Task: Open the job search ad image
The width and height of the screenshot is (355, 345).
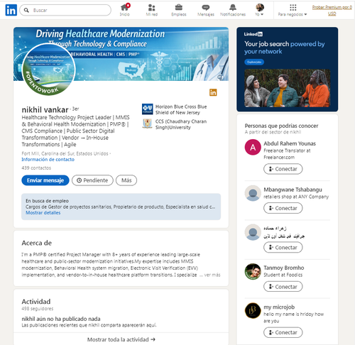Action: click(x=287, y=88)
